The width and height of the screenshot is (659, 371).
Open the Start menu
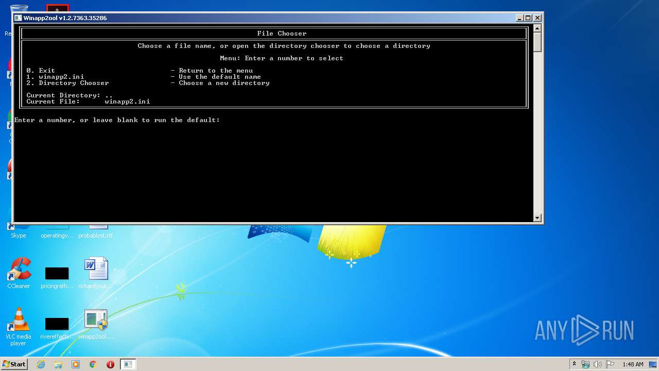tap(14, 364)
